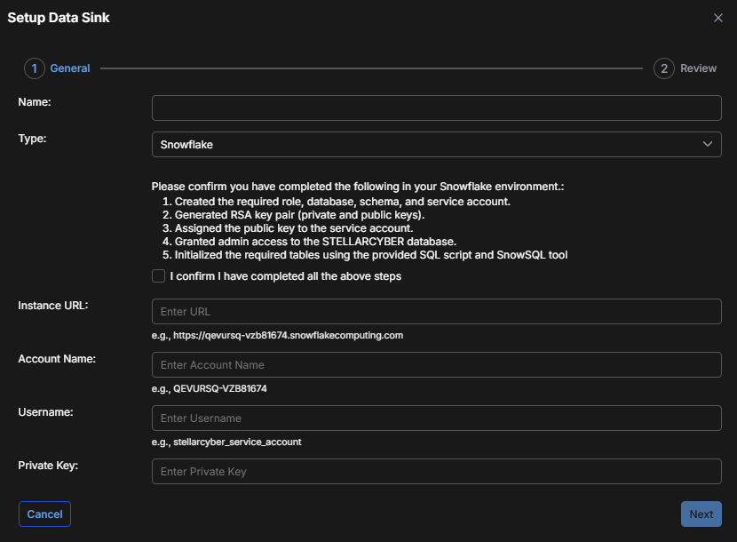This screenshot has width=737, height=542.
Task: Close the Setup Data Sink dialog
Action: [x=717, y=18]
